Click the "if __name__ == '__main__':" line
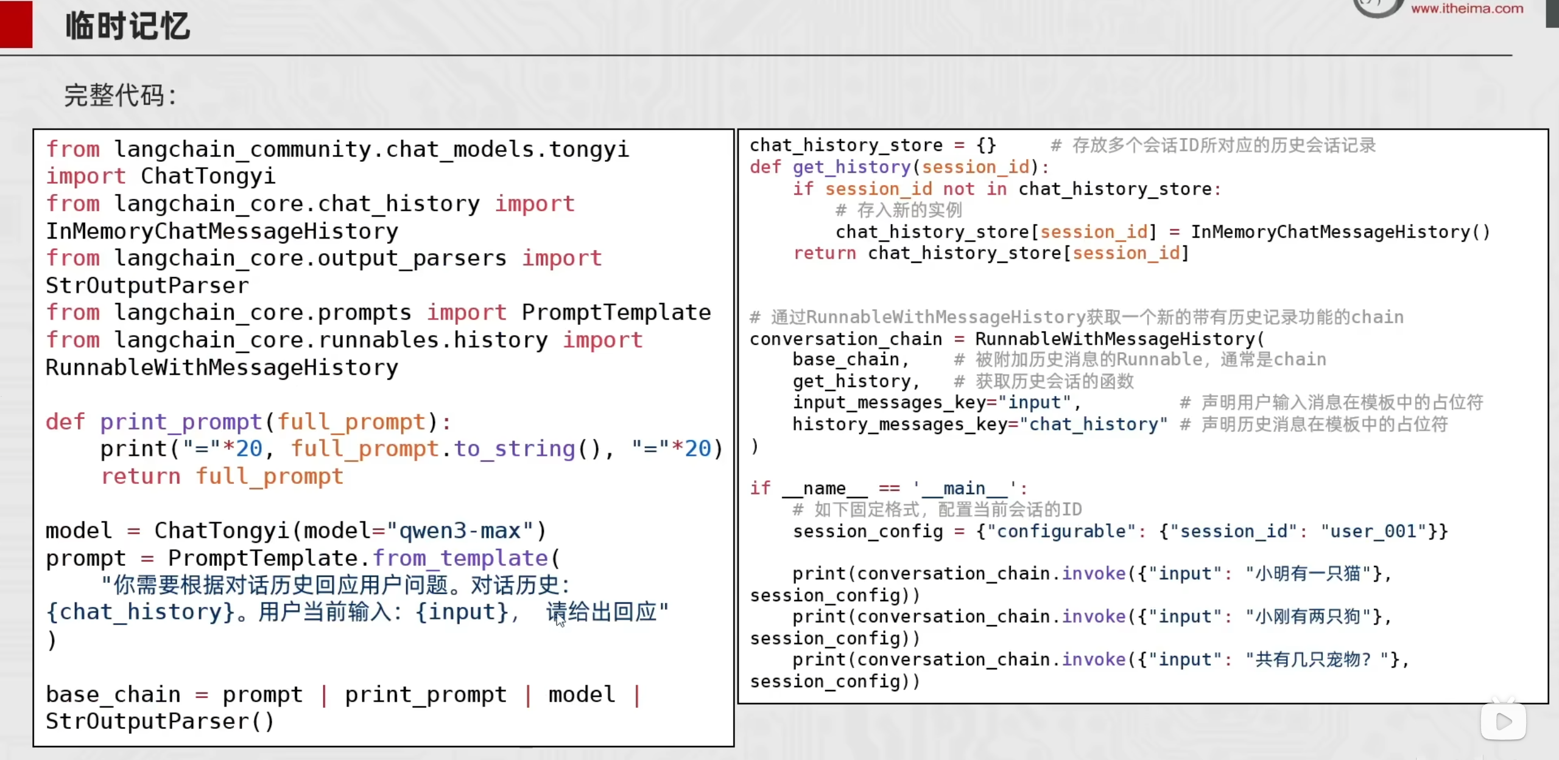 (x=889, y=488)
